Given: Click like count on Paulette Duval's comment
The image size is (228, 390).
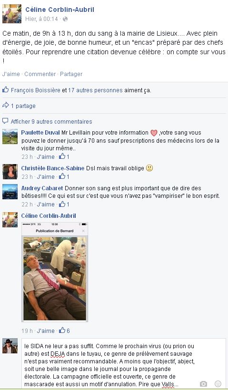Looking at the screenshot, I should [x=64, y=156].
